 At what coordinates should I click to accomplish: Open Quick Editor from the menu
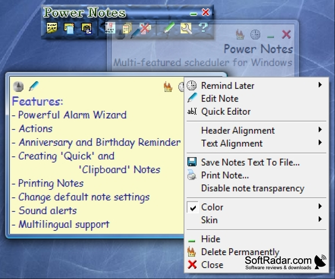click(256, 111)
